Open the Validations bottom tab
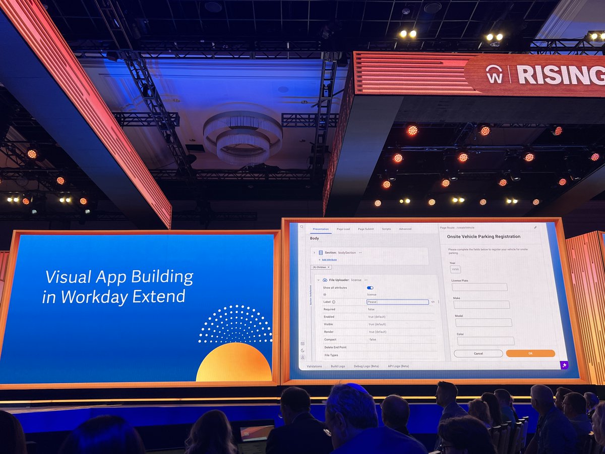 [x=314, y=366]
